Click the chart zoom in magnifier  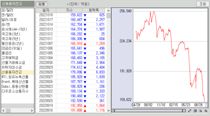[206, 111]
